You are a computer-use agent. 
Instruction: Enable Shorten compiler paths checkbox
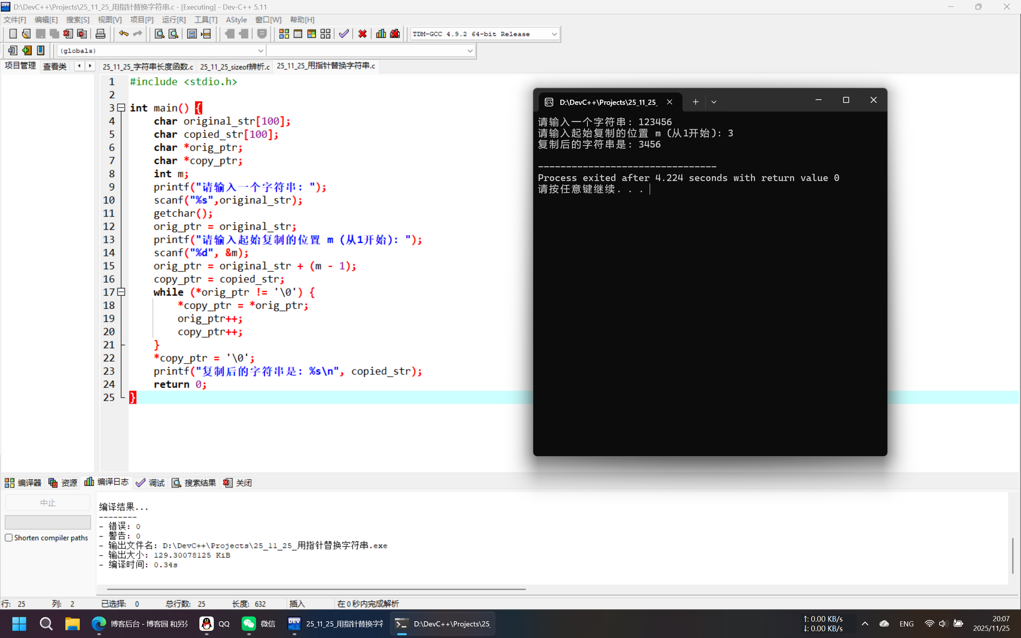9,538
